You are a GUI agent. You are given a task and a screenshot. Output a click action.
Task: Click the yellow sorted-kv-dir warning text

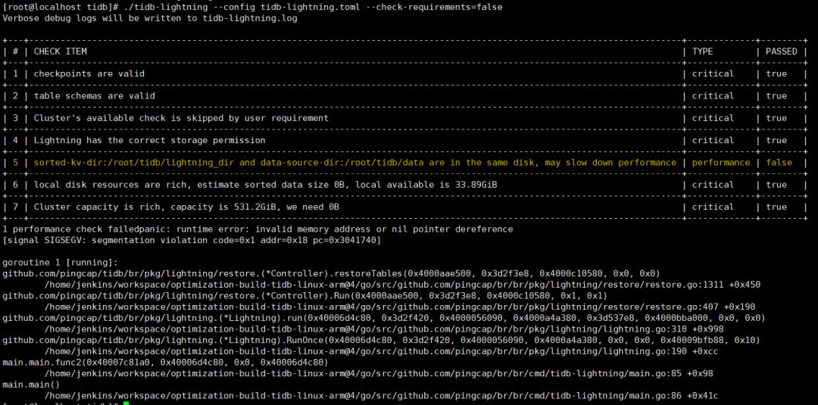(355, 163)
